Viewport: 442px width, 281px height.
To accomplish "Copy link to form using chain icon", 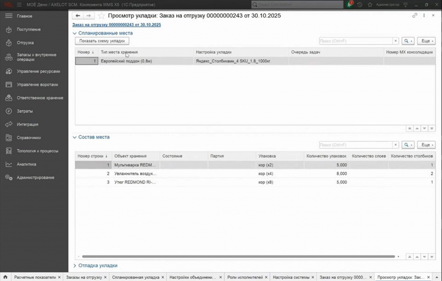I will 415,16.
